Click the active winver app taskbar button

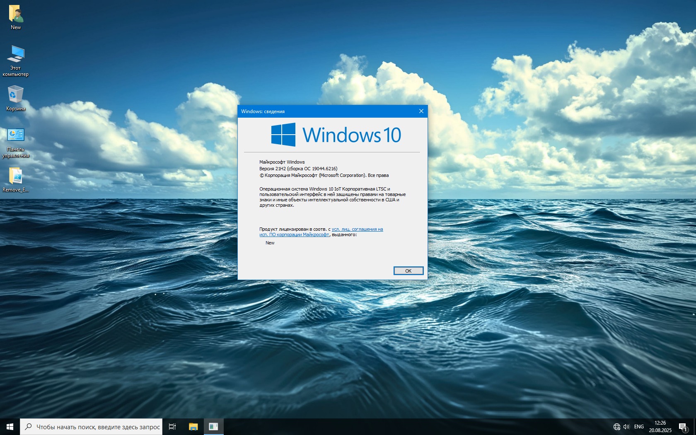click(213, 427)
